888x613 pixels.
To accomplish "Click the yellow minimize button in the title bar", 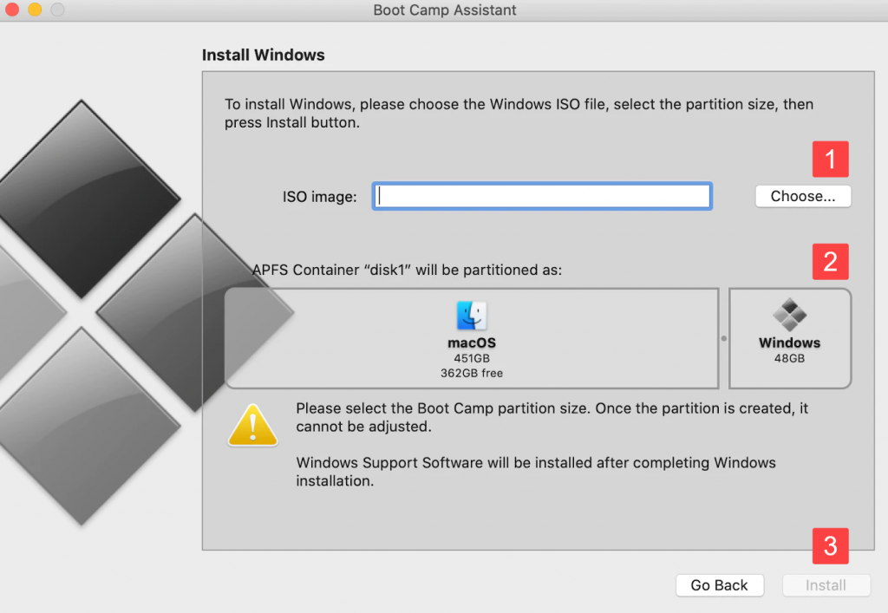I will tap(33, 10).
